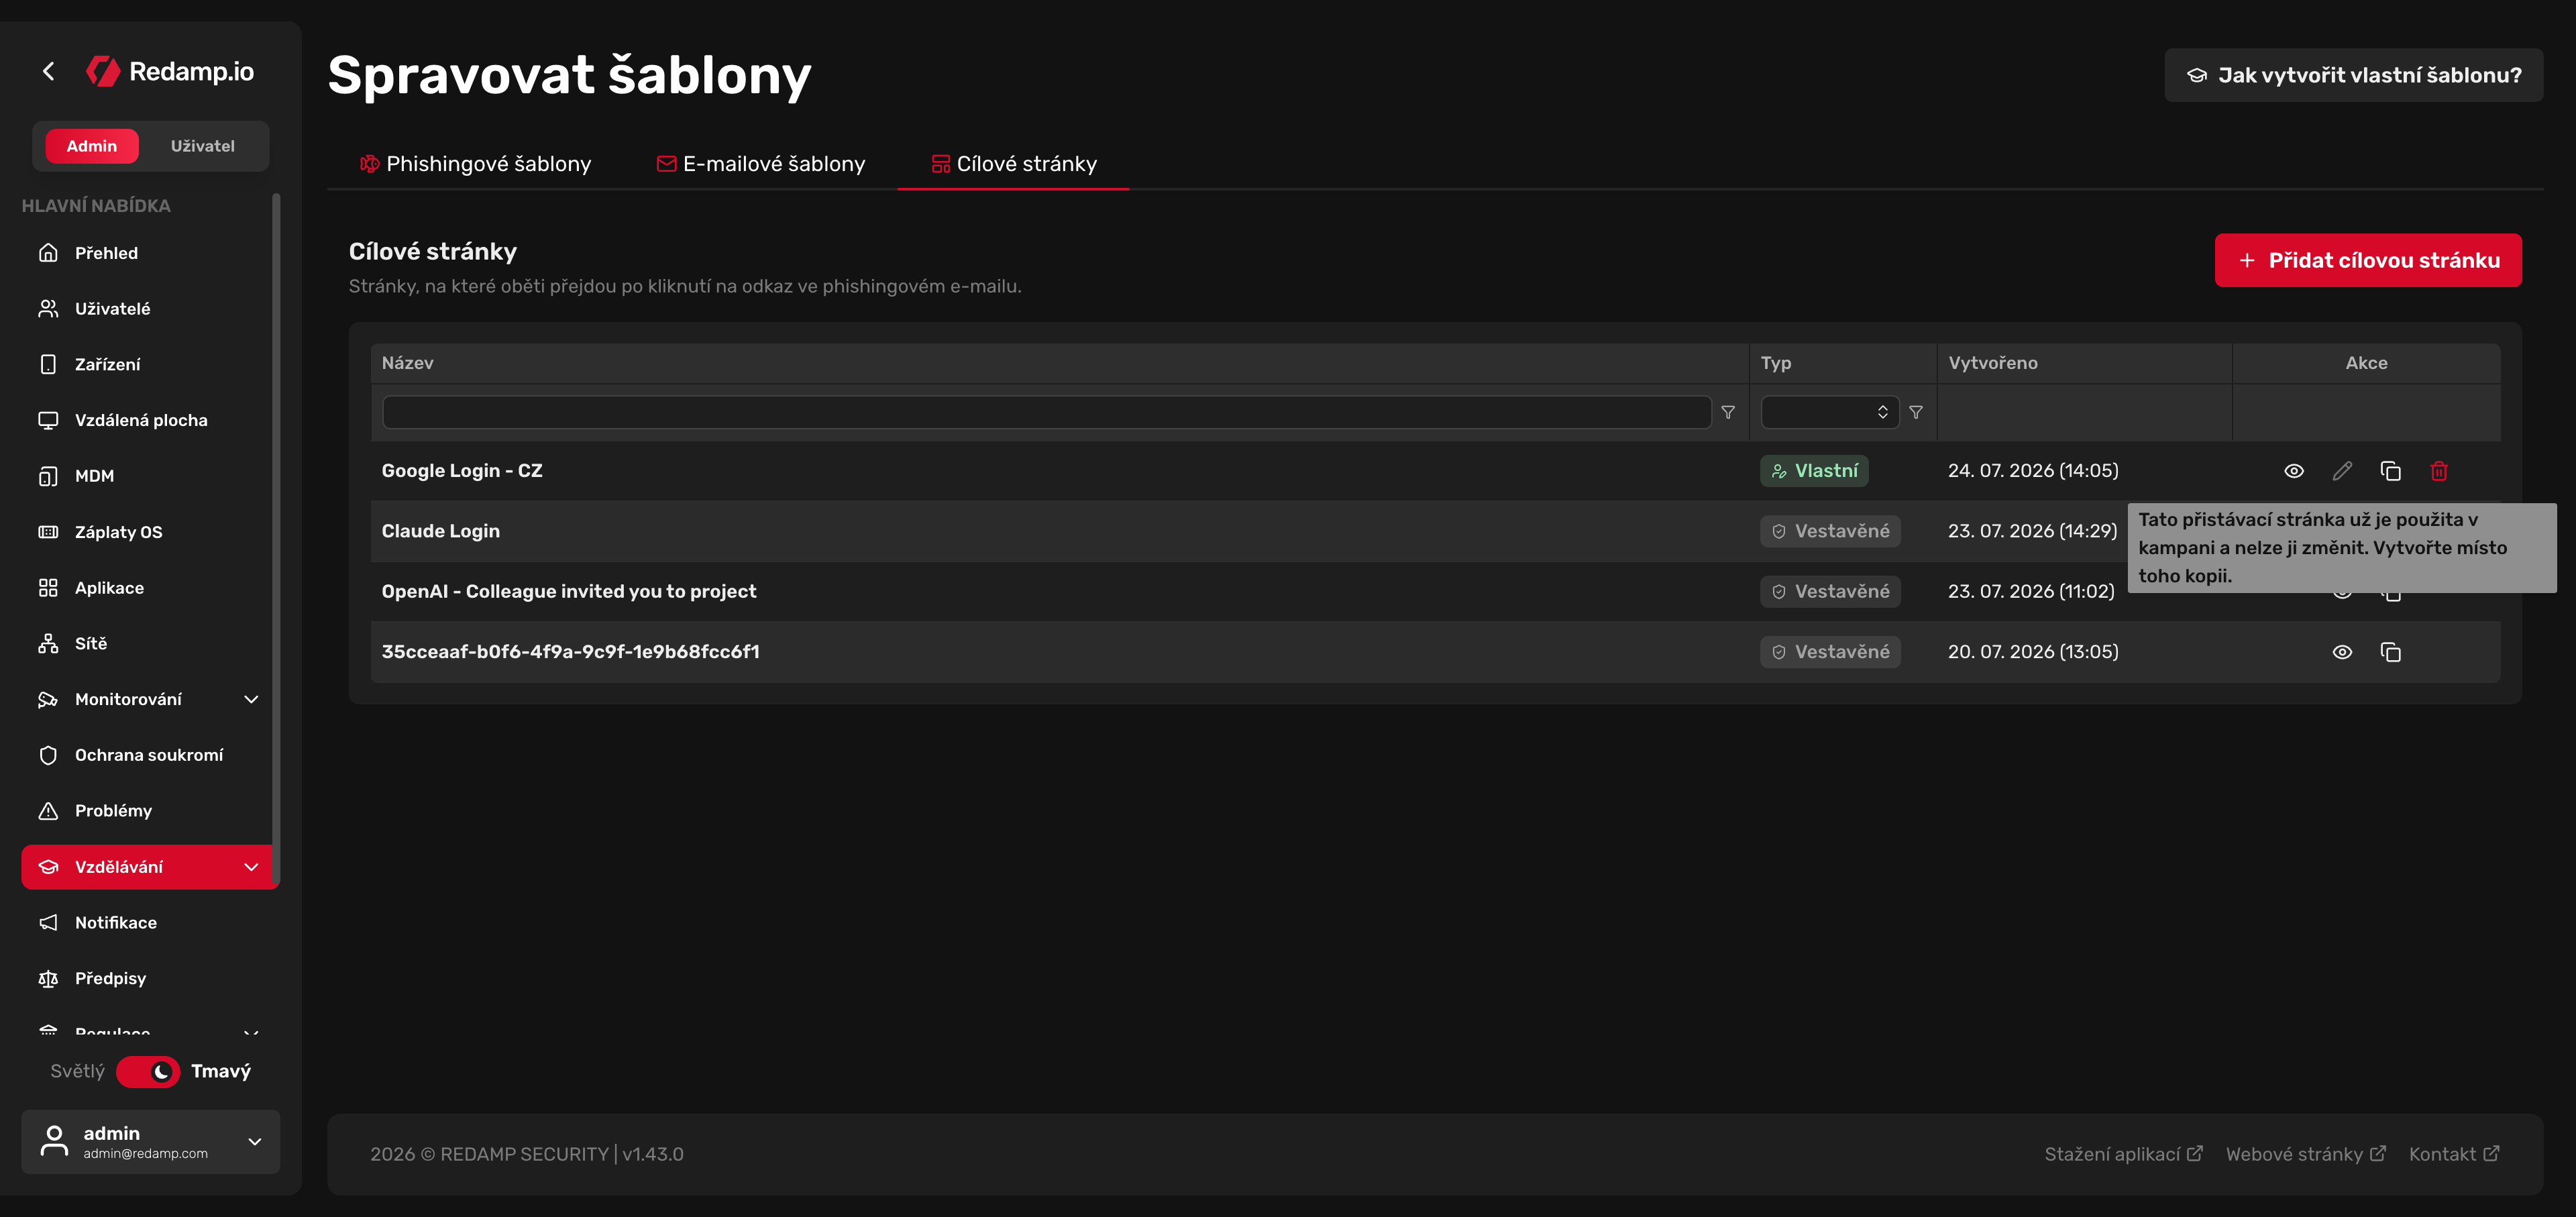Image resolution: width=2576 pixels, height=1217 pixels.
Task: Open Webové stránky footer link
Action: coord(2305,1154)
